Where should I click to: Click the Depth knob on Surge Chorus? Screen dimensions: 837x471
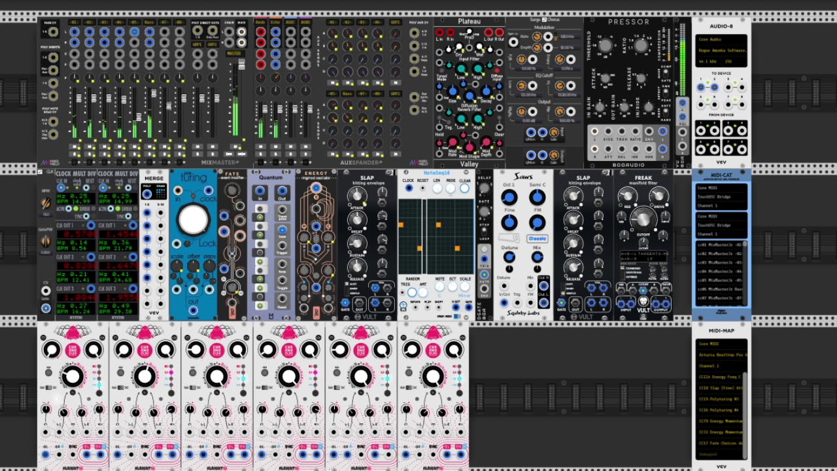click(537, 48)
